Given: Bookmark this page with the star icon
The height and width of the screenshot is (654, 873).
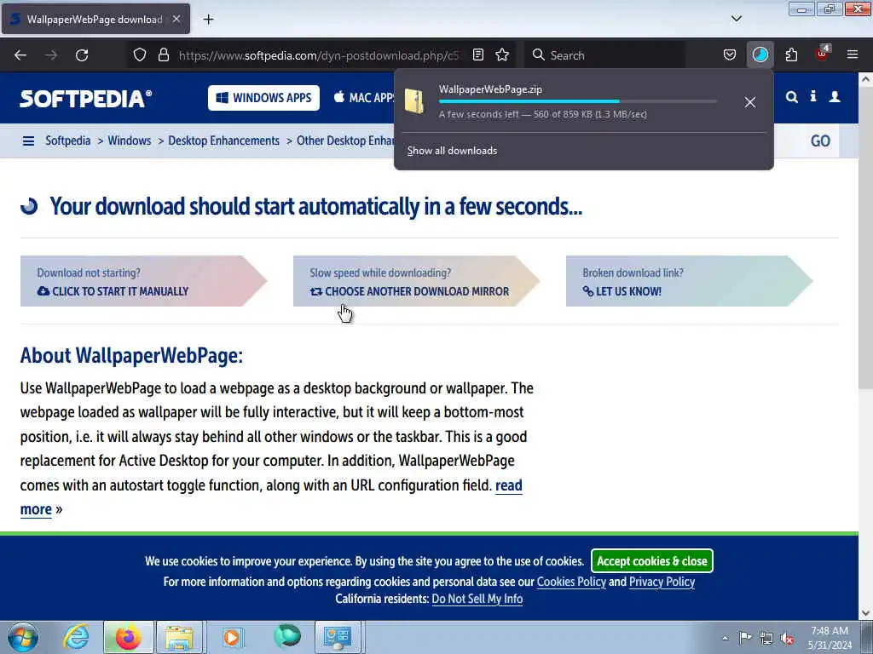Looking at the screenshot, I should (x=502, y=55).
